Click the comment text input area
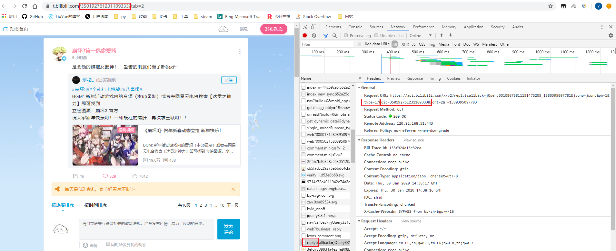This screenshot has width=616, height=251. (x=146, y=229)
